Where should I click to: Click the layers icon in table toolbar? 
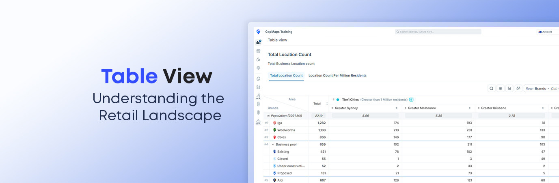pos(501,88)
